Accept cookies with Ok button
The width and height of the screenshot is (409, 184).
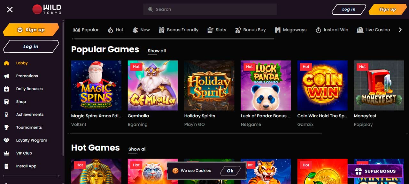pyautogui.click(x=230, y=171)
